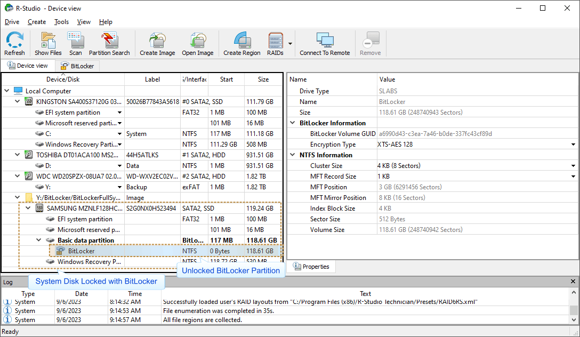Image resolution: width=580 pixels, height=337 pixels.
Task: Select log entry 'All file regions are collected.'
Action: click(x=285, y=319)
